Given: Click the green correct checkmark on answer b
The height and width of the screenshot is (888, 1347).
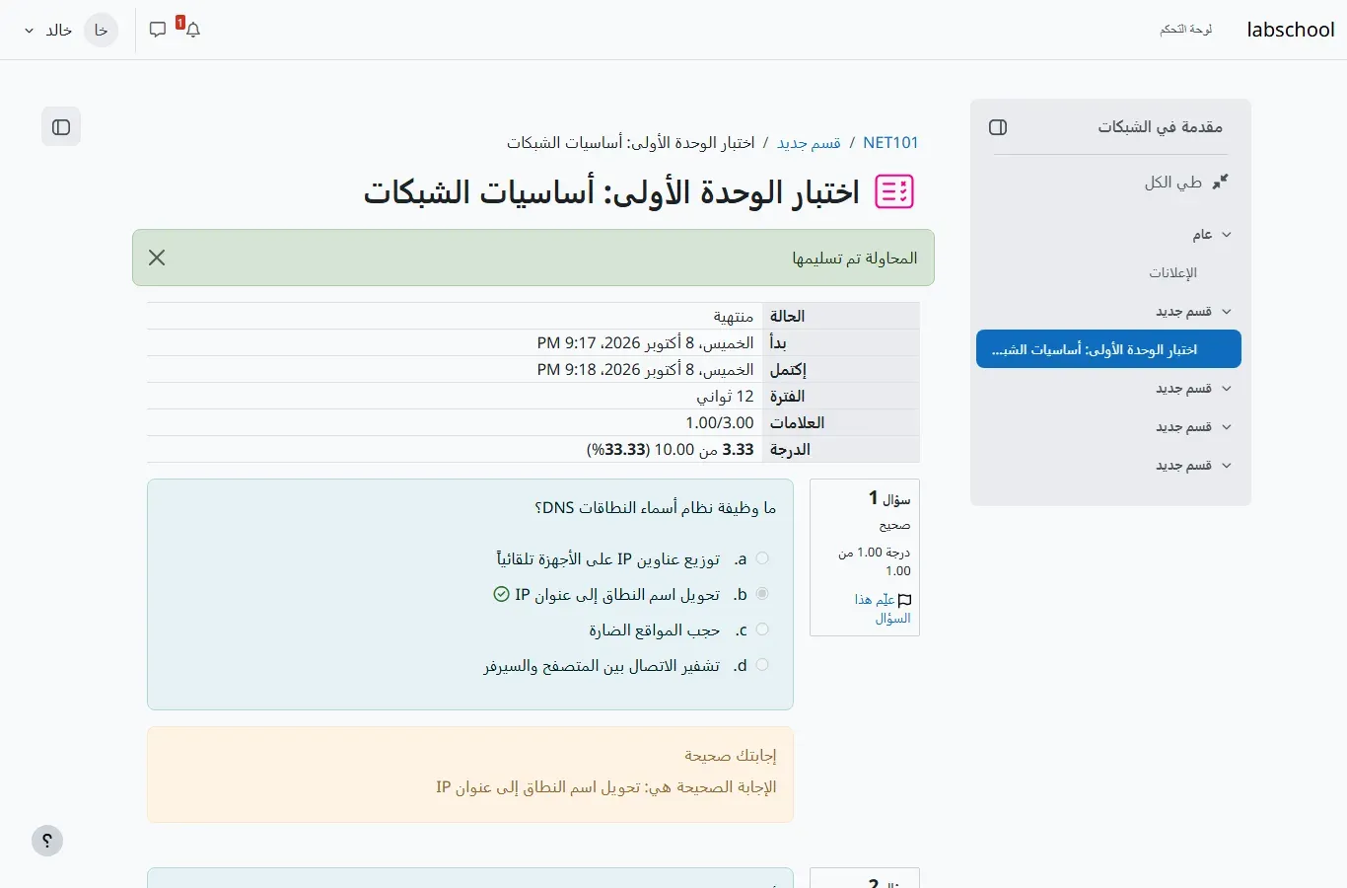Looking at the screenshot, I should pos(501,595).
